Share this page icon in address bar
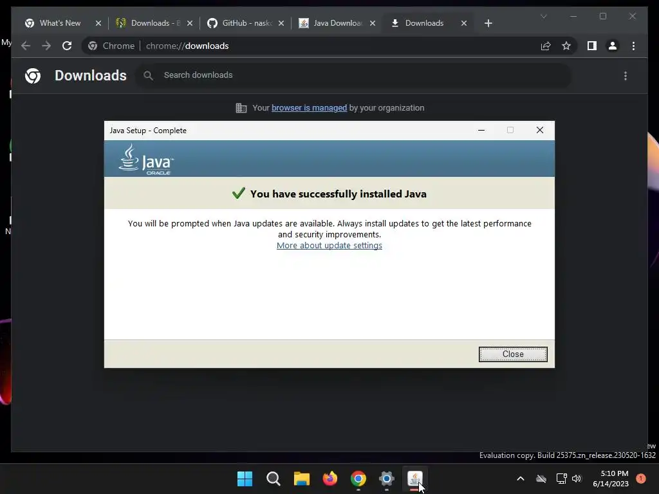The height and width of the screenshot is (494, 659). pos(546,46)
